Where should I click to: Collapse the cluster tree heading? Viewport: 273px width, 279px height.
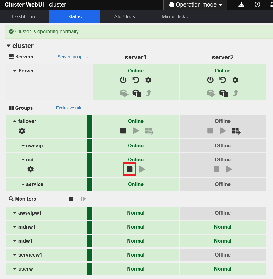(x=8, y=46)
